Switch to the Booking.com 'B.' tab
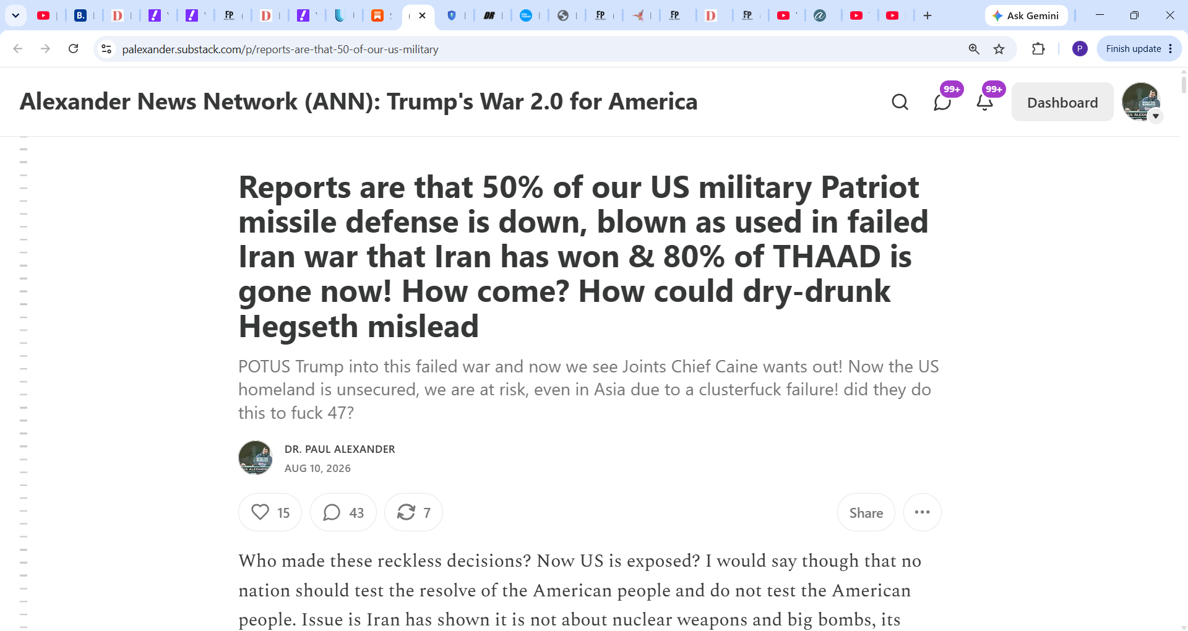The height and width of the screenshot is (631, 1188). (80, 15)
